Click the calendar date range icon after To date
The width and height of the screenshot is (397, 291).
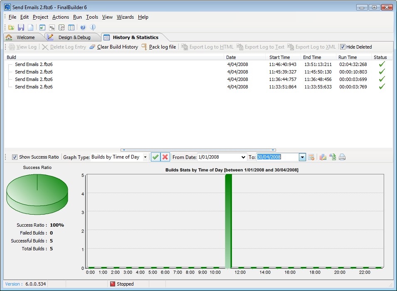point(311,157)
